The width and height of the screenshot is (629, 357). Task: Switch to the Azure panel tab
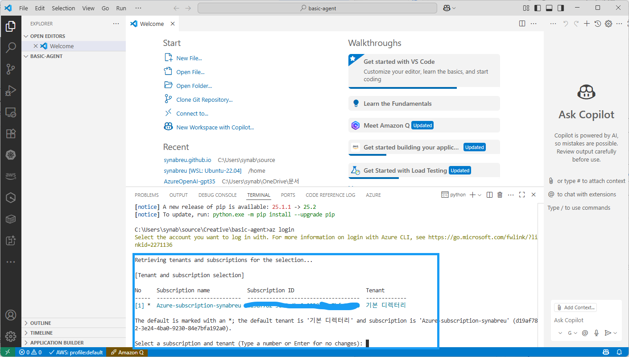(x=373, y=195)
